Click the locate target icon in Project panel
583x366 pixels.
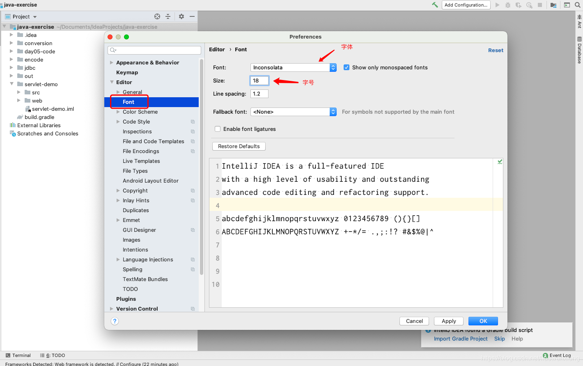pyautogui.click(x=157, y=16)
